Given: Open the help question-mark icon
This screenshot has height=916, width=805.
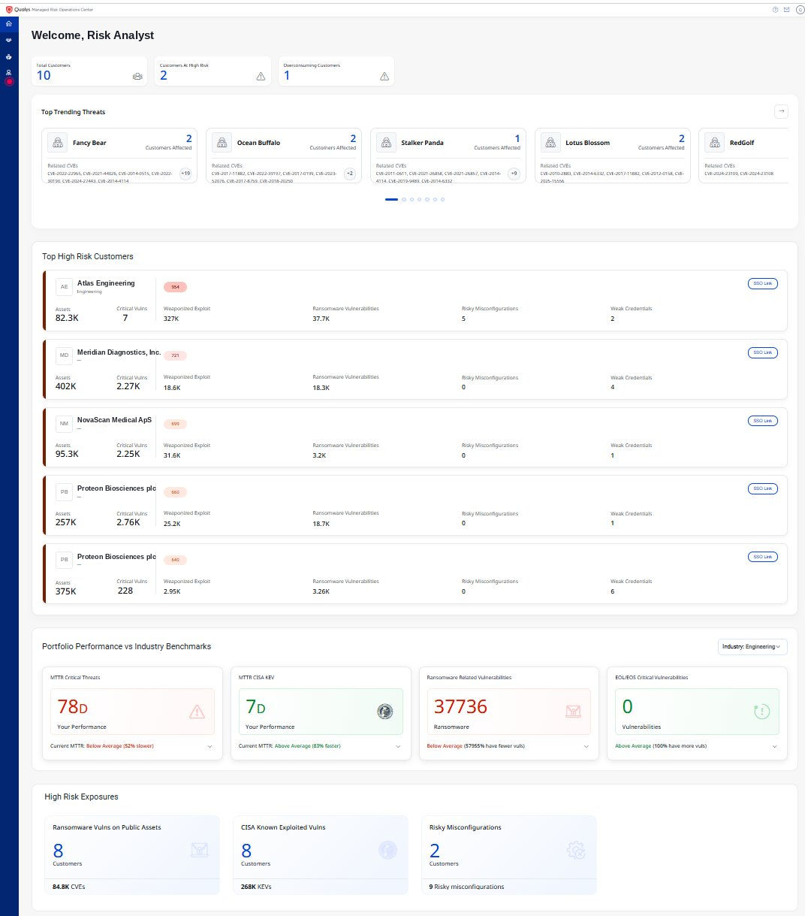Looking at the screenshot, I should 775,10.
